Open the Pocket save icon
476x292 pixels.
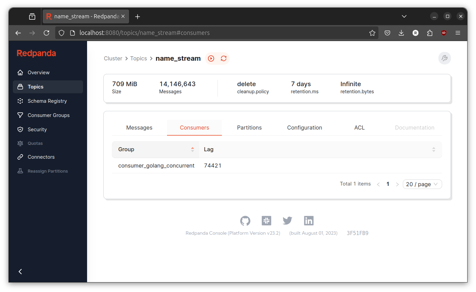coord(388,33)
